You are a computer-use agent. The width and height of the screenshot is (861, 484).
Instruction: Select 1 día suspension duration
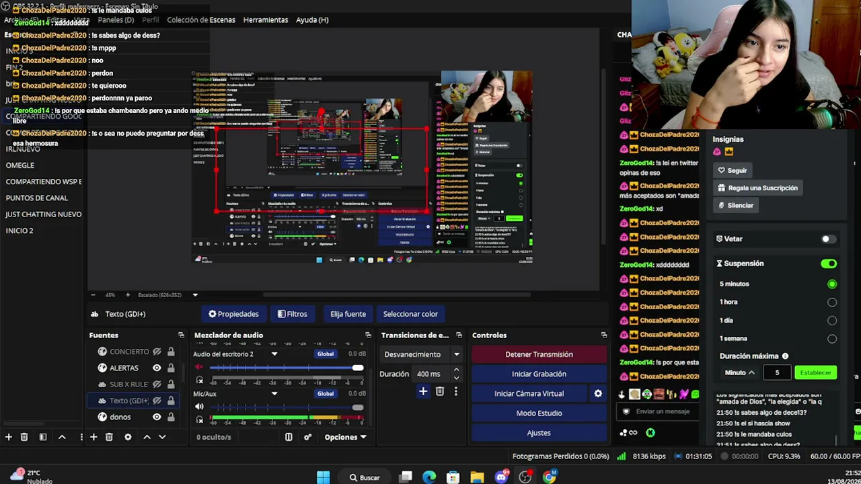[x=832, y=321]
